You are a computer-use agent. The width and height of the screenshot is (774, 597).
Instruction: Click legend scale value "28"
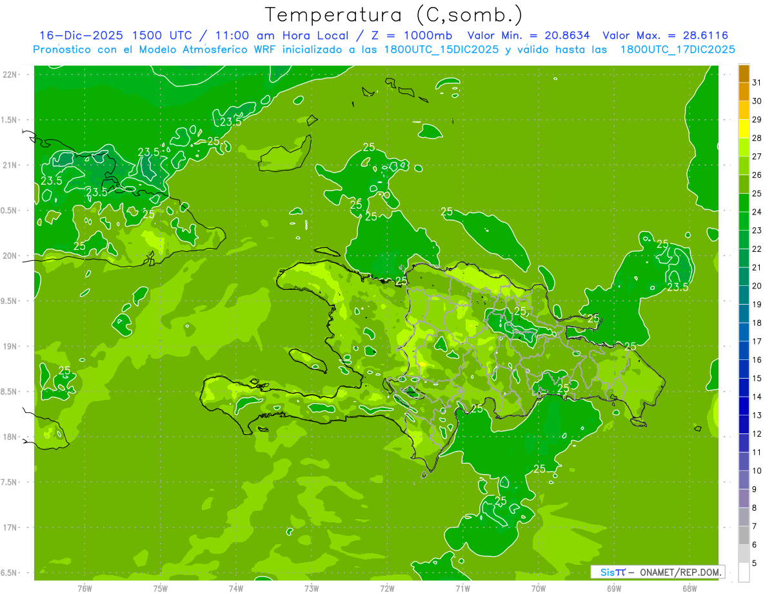757,138
